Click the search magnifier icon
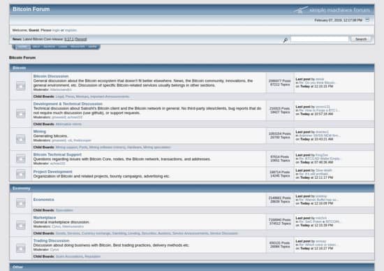The image size is (384, 271). coord(285,41)
